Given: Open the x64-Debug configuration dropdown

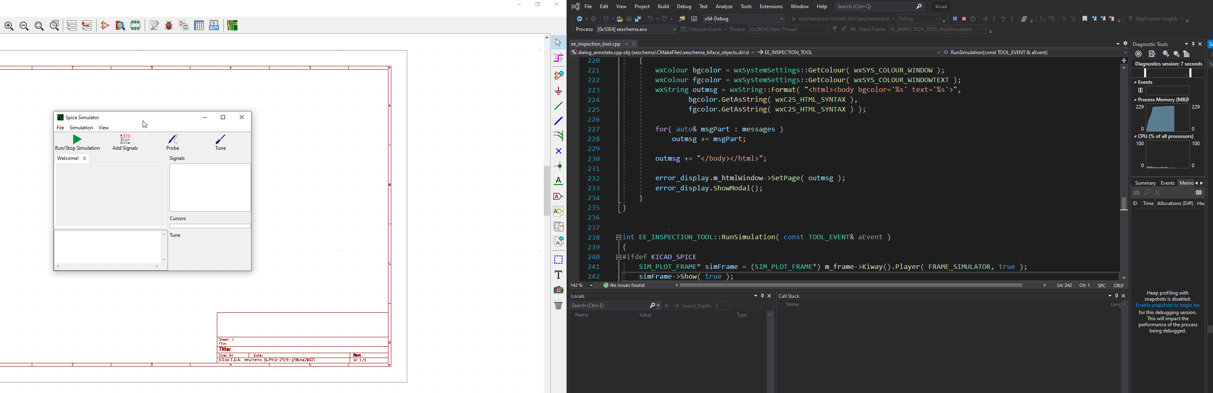Looking at the screenshot, I should tap(782, 19).
